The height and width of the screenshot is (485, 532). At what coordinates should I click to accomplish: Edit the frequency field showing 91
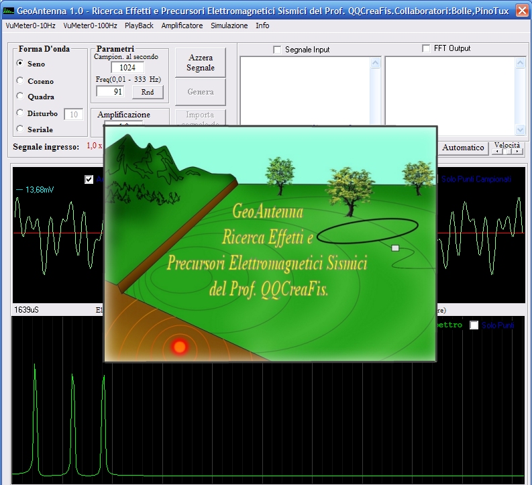(x=110, y=92)
